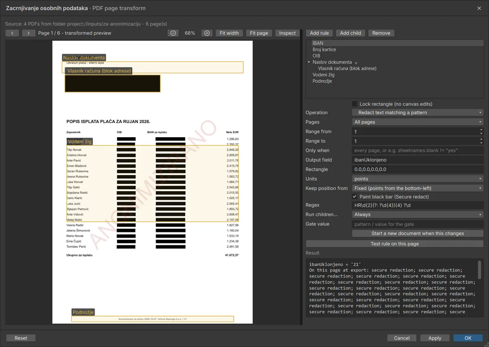Click the Source folder path text

[86, 24]
